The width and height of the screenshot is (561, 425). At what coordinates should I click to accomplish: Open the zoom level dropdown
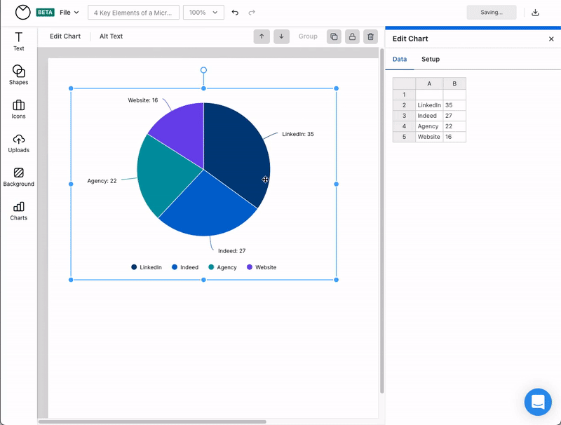pyautogui.click(x=203, y=12)
